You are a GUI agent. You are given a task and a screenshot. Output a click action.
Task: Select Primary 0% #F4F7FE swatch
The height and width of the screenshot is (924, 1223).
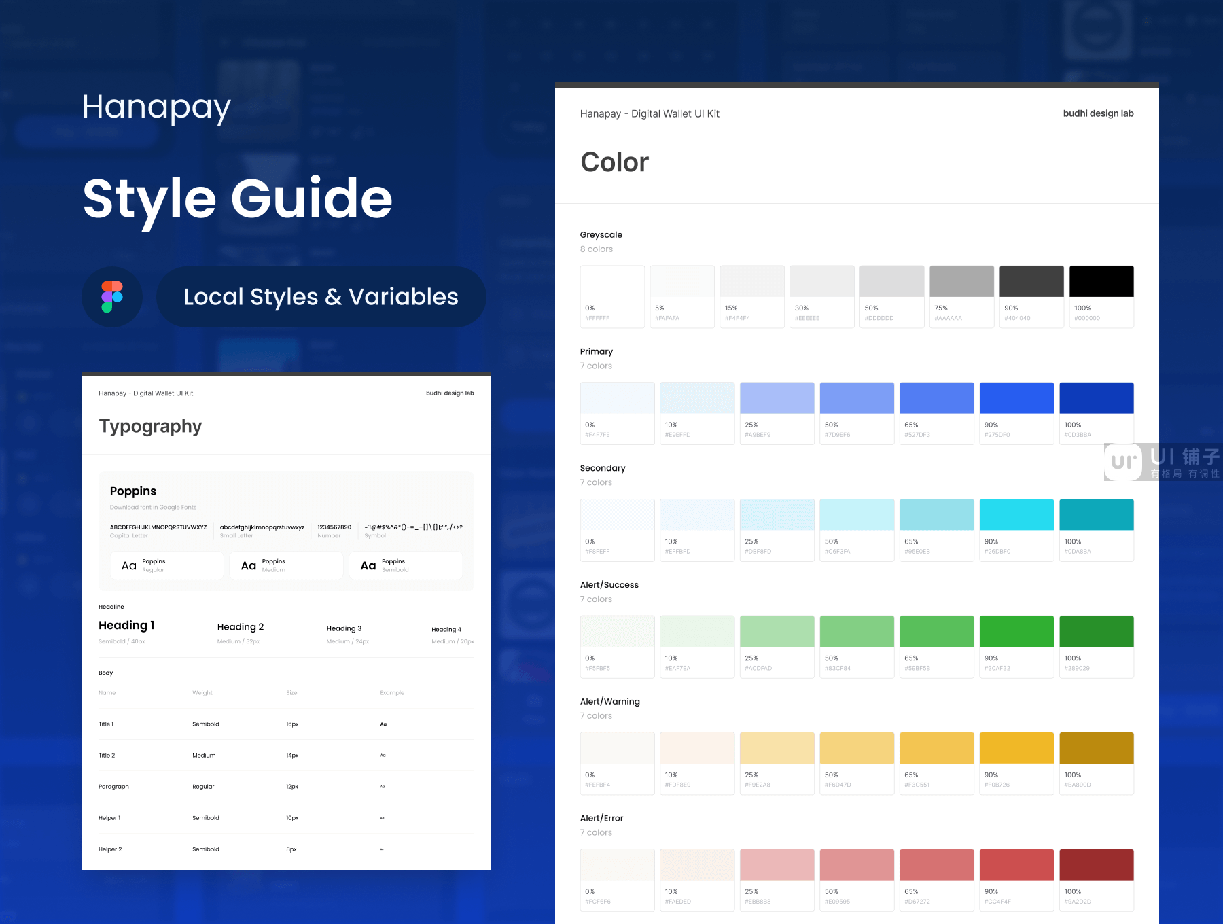(x=618, y=414)
